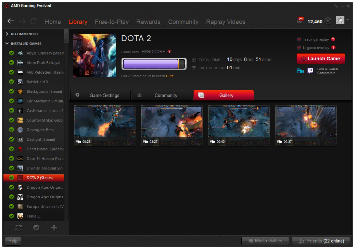Click the GVR video camera icon

click(300, 71)
